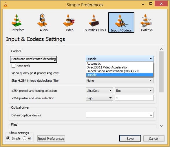Click the Reset Preferences button
Screen dimensions: 170x147
pyautogui.click(x=51, y=138)
